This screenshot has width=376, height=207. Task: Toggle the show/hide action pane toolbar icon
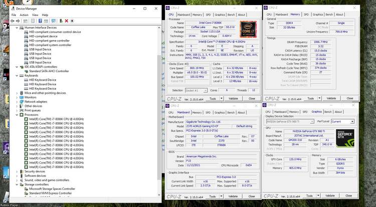click(x=46, y=21)
